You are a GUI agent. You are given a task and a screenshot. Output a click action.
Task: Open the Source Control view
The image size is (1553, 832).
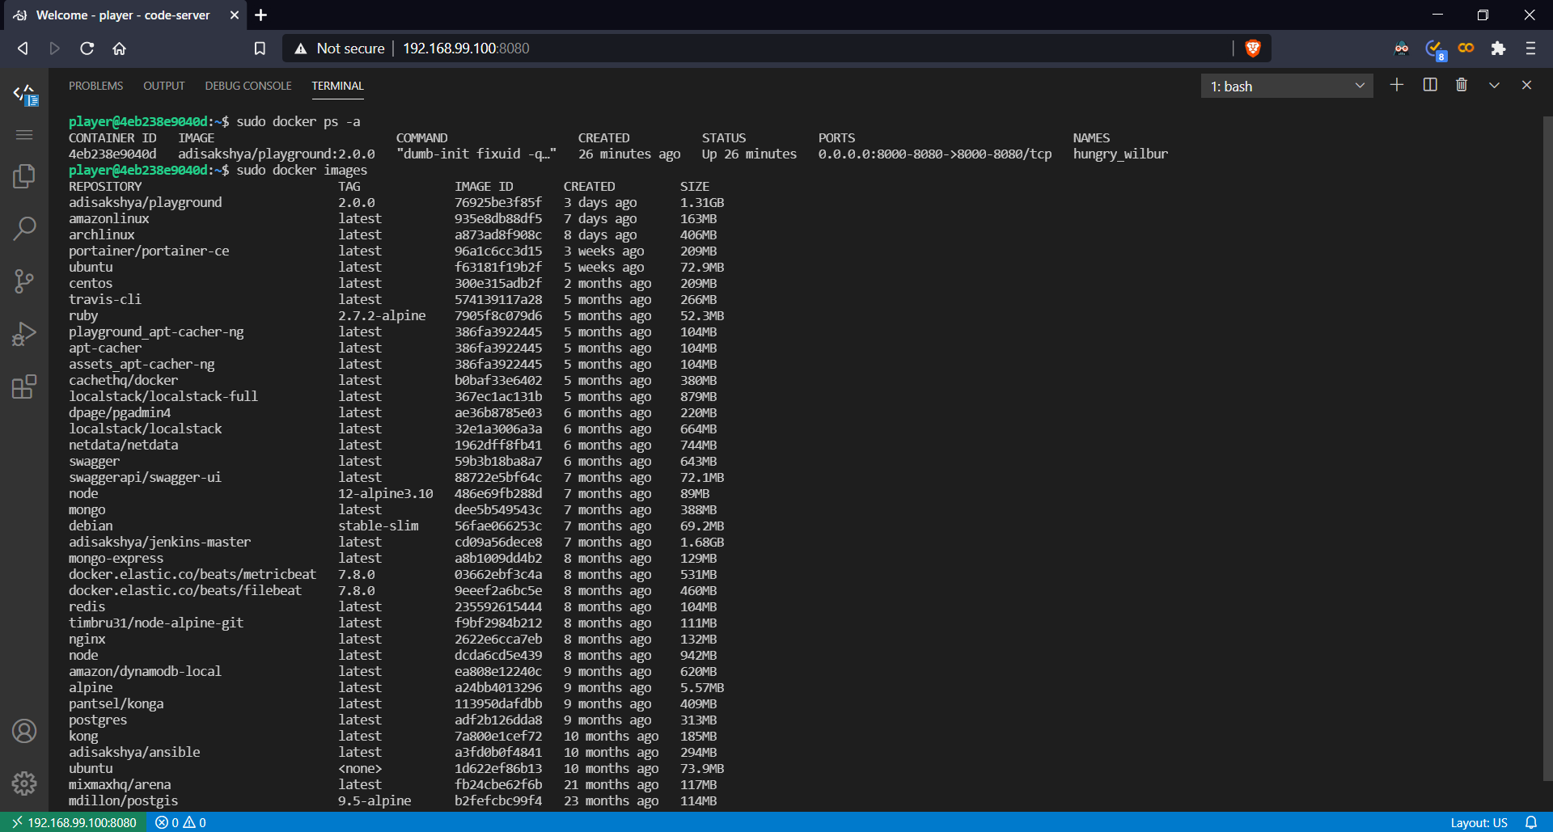tap(24, 281)
